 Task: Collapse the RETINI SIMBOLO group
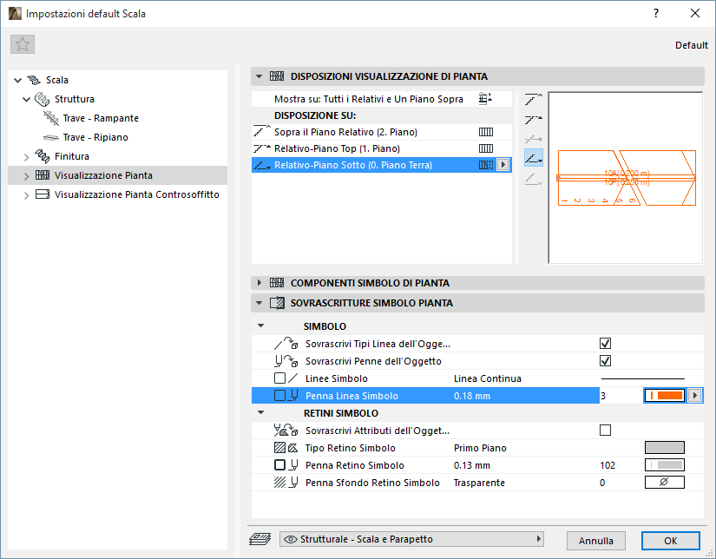coord(260,412)
